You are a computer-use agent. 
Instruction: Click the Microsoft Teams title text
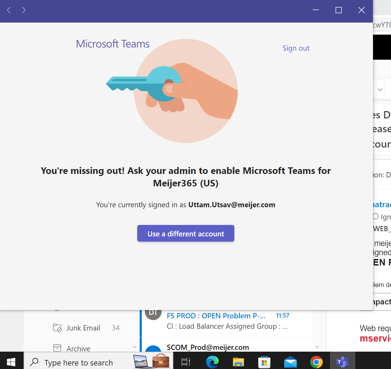point(113,44)
